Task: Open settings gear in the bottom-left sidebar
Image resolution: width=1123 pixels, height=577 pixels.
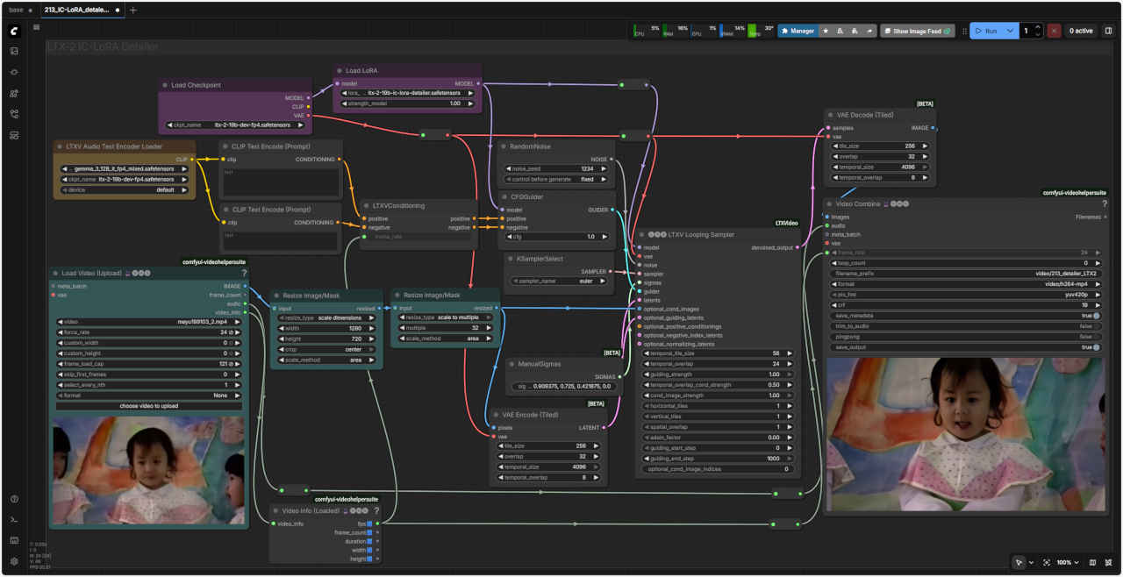Action: click(14, 561)
